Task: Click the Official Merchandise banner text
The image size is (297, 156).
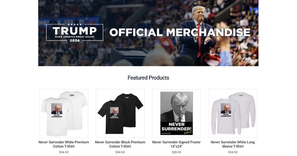Action: [180, 32]
